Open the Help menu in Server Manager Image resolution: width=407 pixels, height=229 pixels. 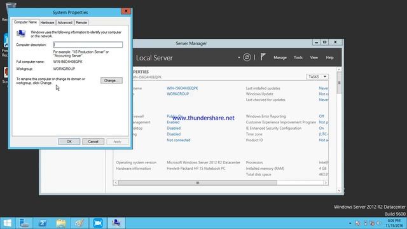pos(329,58)
